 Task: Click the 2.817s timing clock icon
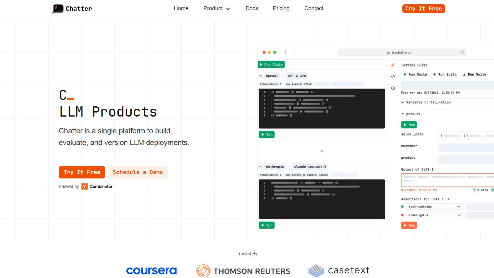(x=474, y=190)
